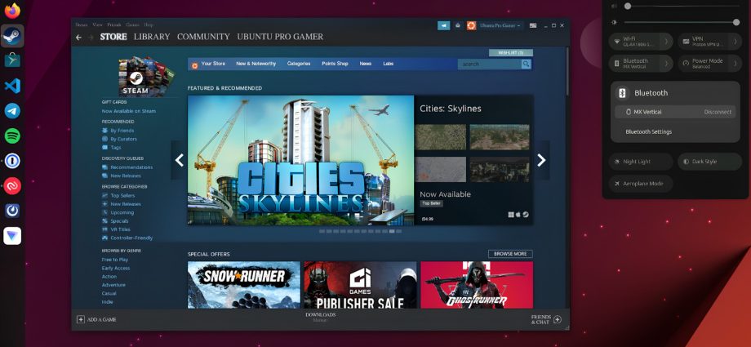This screenshot has width=751, height=347.
Task: Click the WISHLIST button
Action: 510,53
